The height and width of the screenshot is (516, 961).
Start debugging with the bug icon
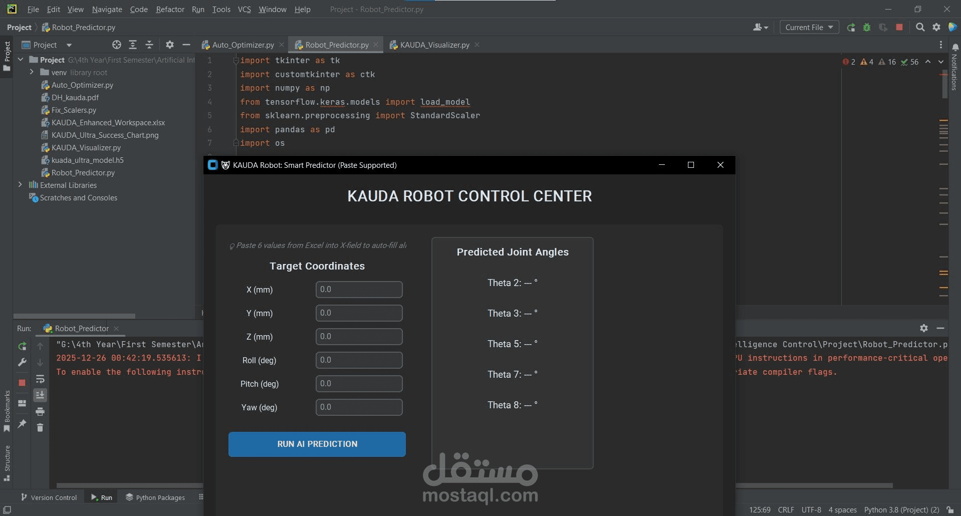pyautogui.click(x=867, y=28)
